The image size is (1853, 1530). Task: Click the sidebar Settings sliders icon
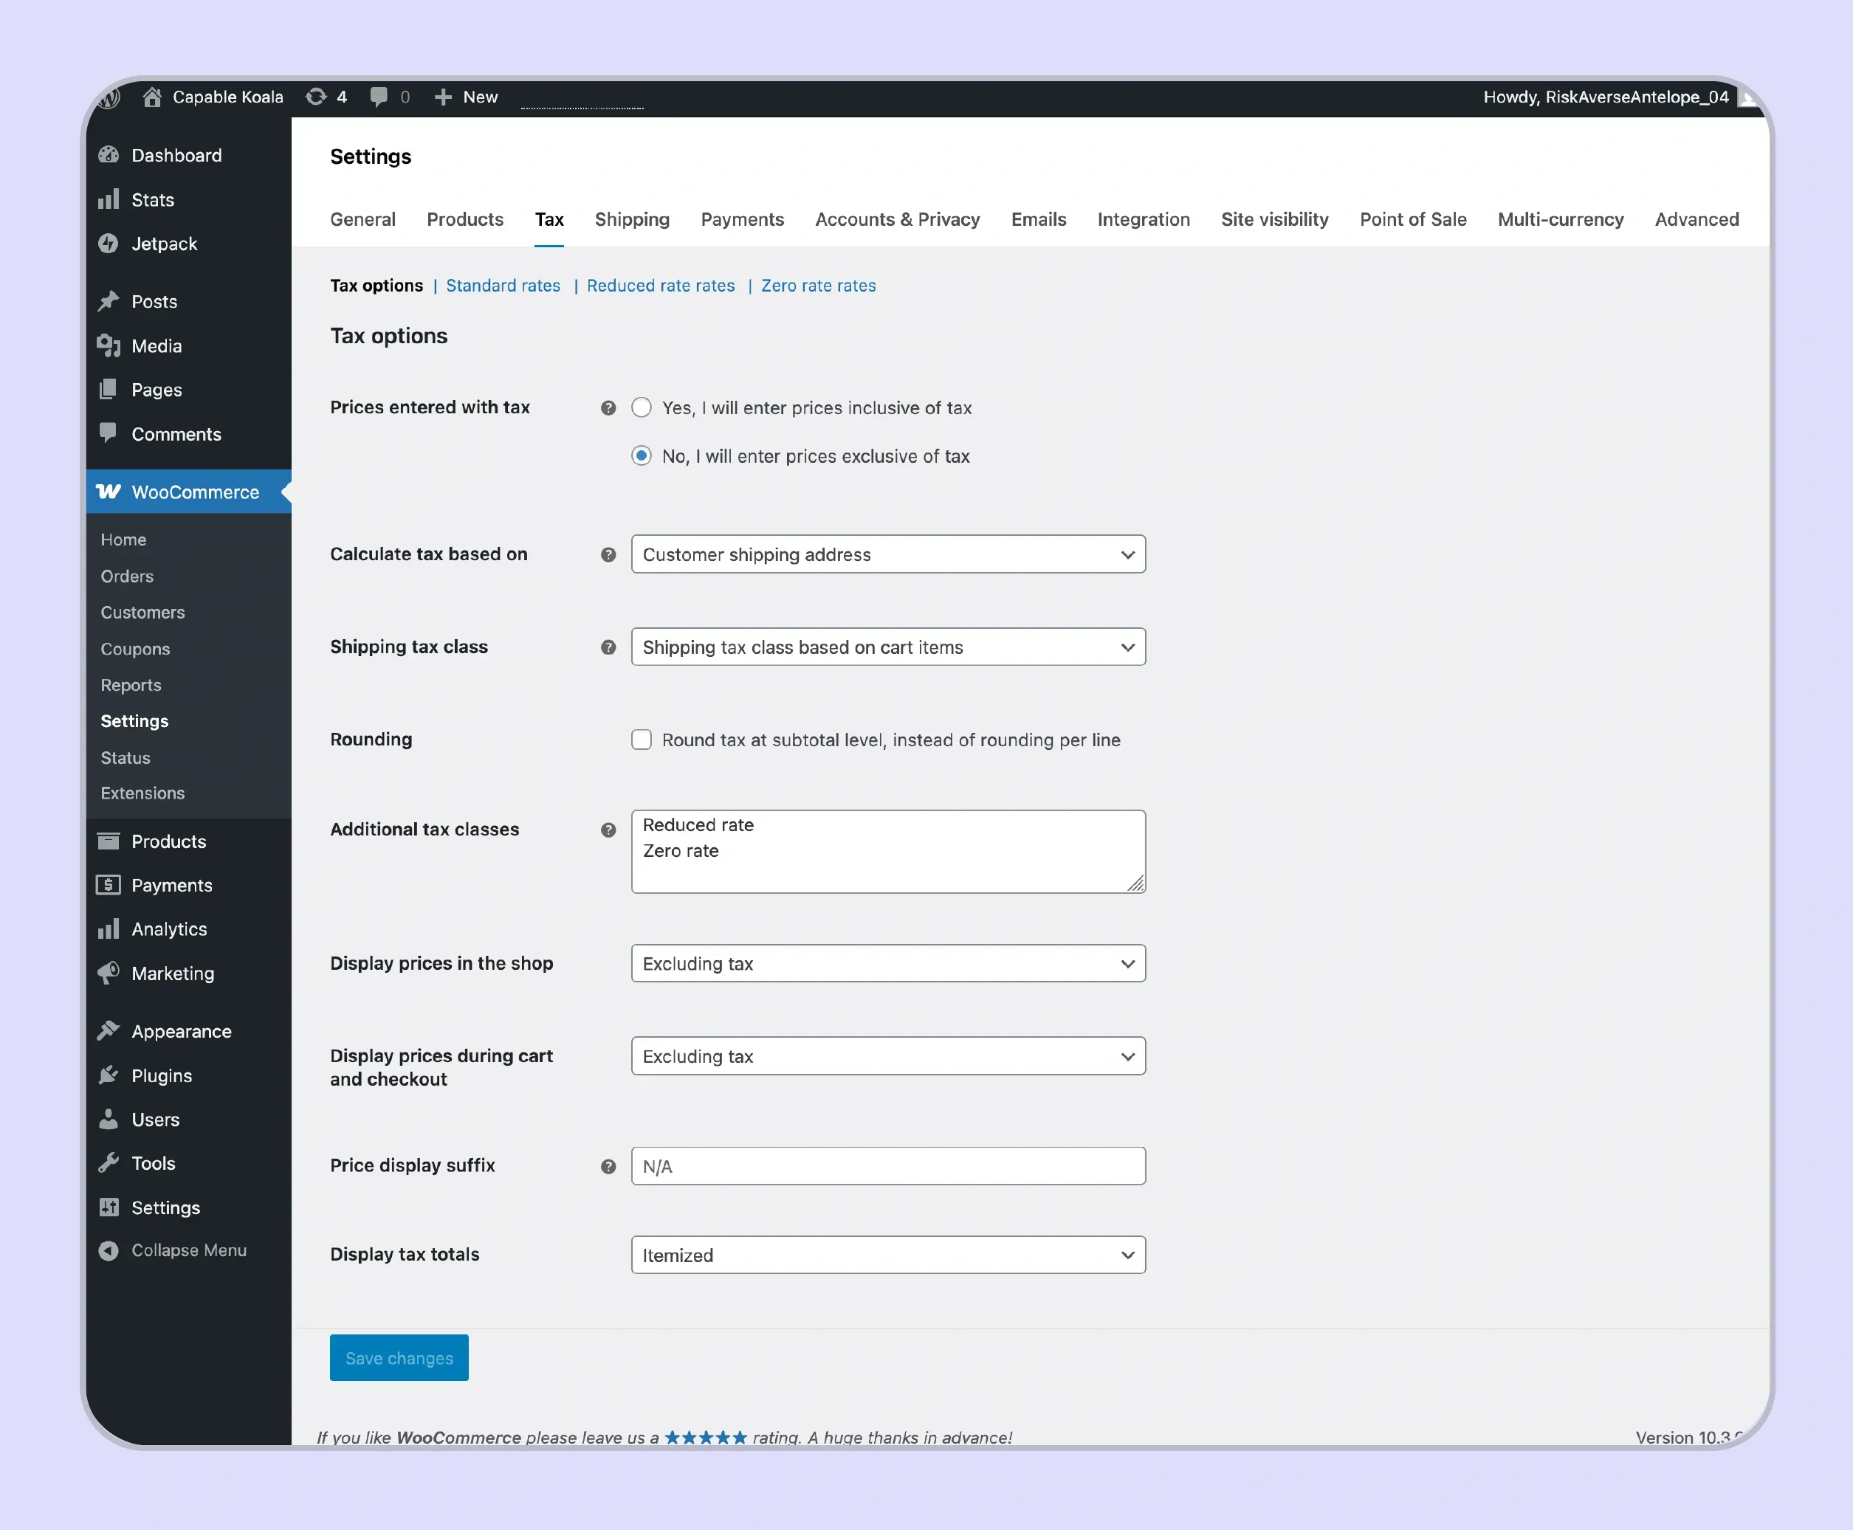(109, 1207)
